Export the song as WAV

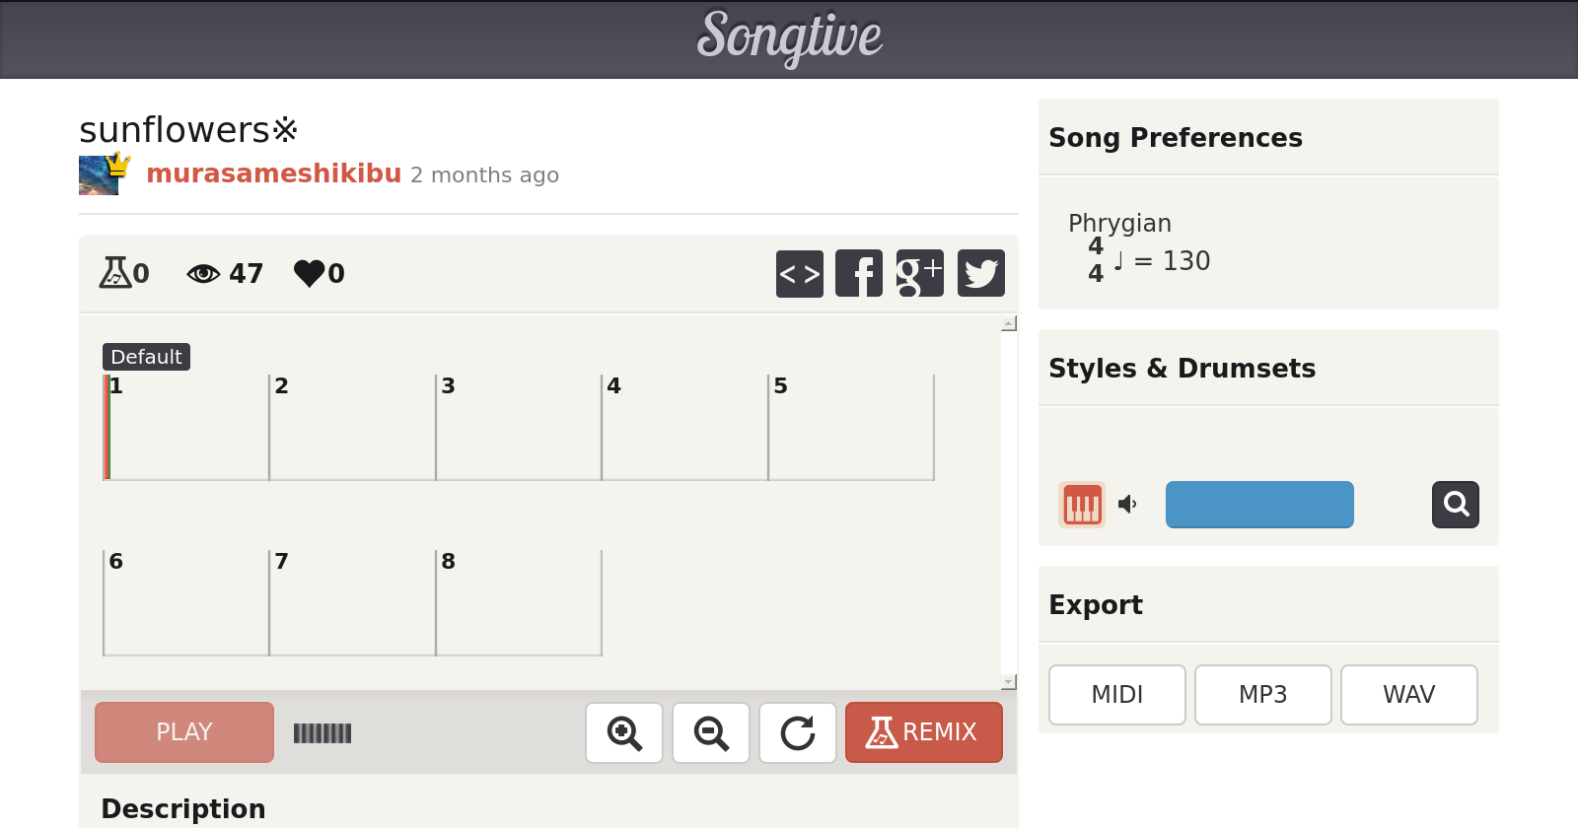click(1408, 695)
